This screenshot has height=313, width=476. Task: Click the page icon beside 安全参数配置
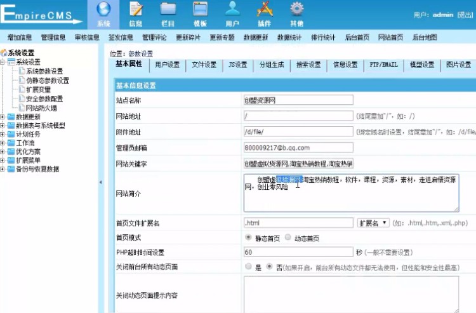coord(22,98)
